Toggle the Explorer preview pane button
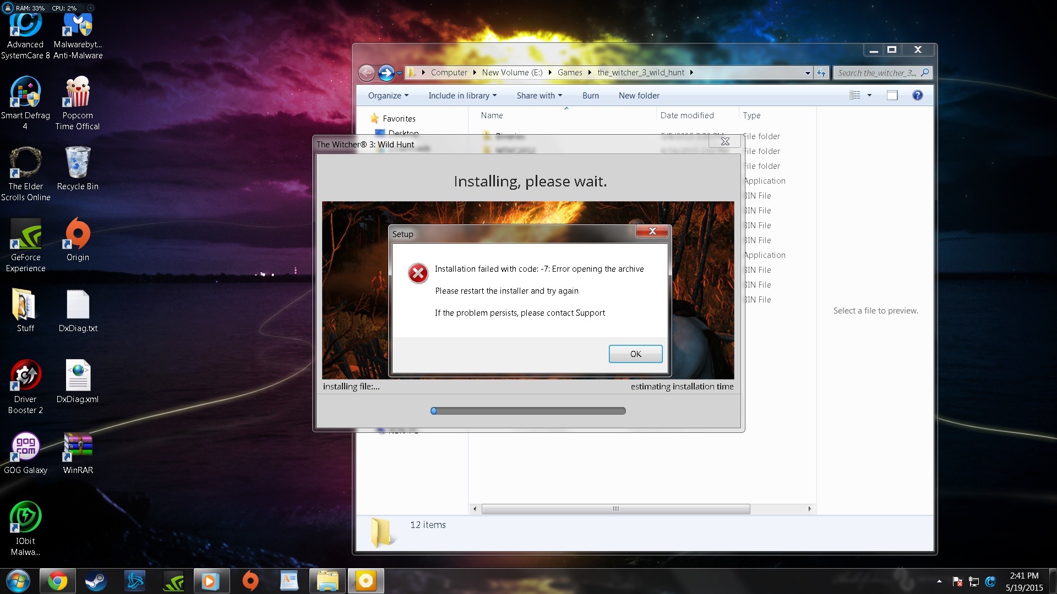 [892, 95]
